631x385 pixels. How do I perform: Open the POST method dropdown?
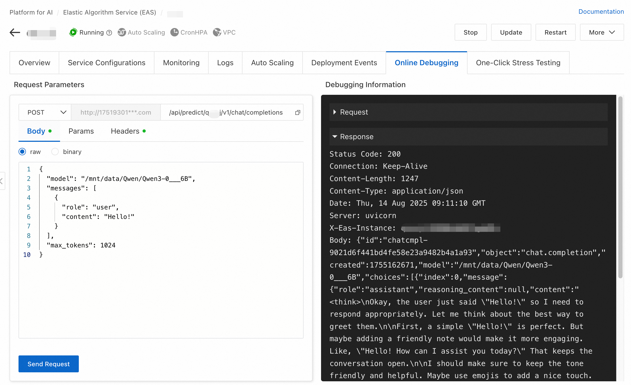tap(44, 112)
